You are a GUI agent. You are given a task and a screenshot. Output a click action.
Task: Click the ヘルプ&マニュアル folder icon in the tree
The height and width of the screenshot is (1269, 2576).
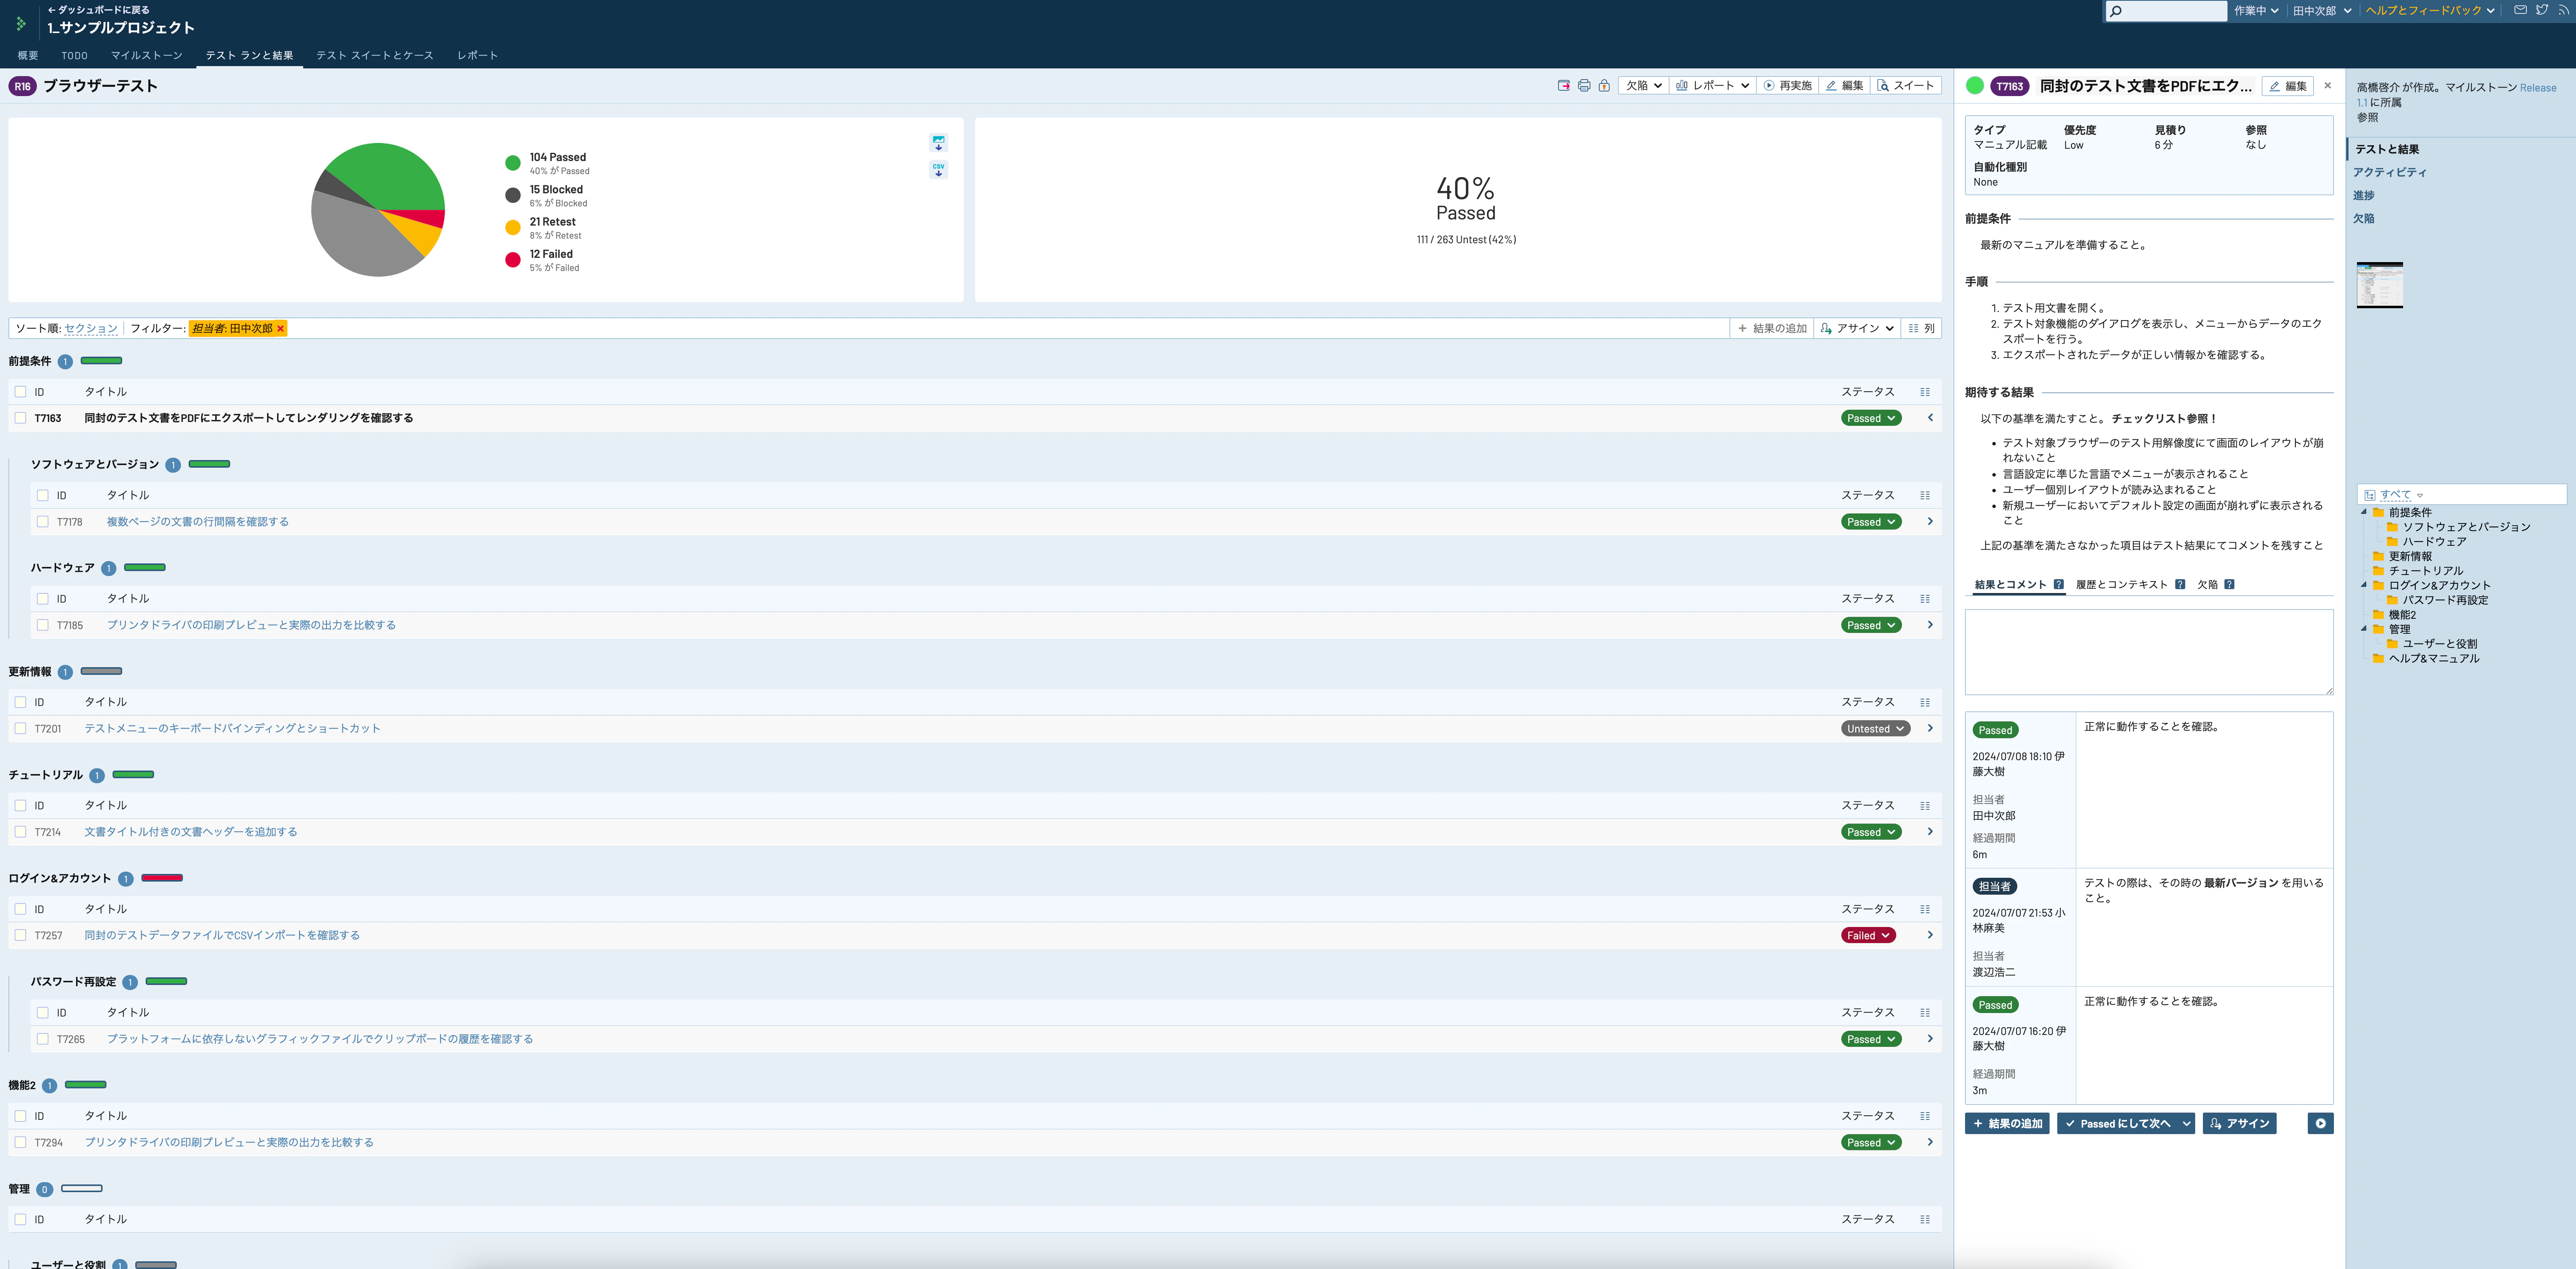pos(2378,658)
